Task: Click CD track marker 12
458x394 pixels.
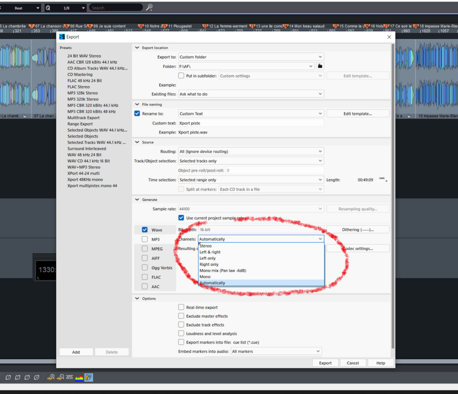Action: point(205,26)
